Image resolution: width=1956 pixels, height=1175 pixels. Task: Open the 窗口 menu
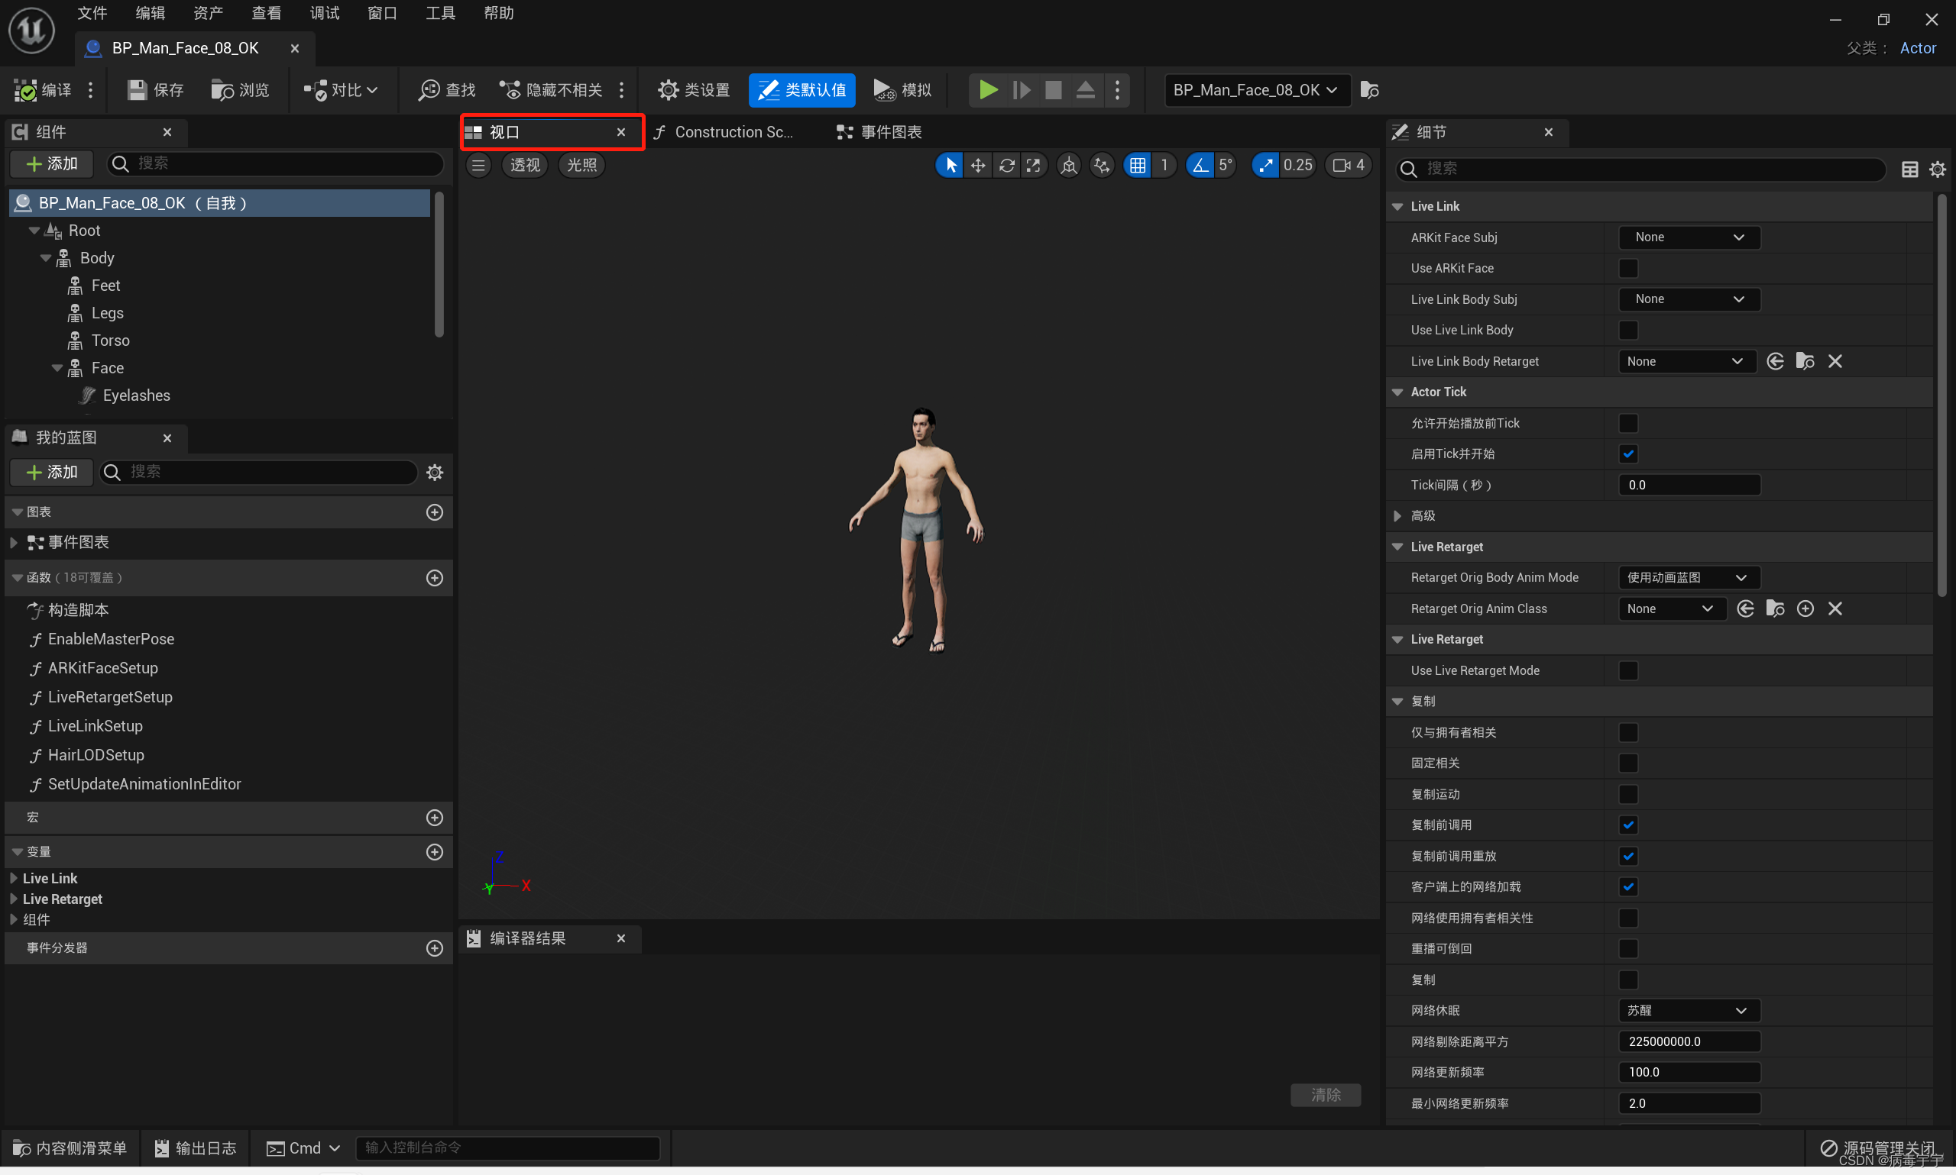pos(381,13)
